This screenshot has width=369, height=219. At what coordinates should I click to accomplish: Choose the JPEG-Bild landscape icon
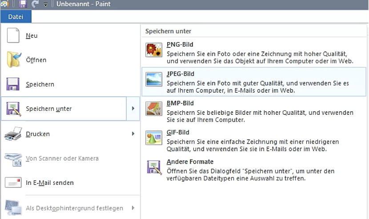click(154, 79)
